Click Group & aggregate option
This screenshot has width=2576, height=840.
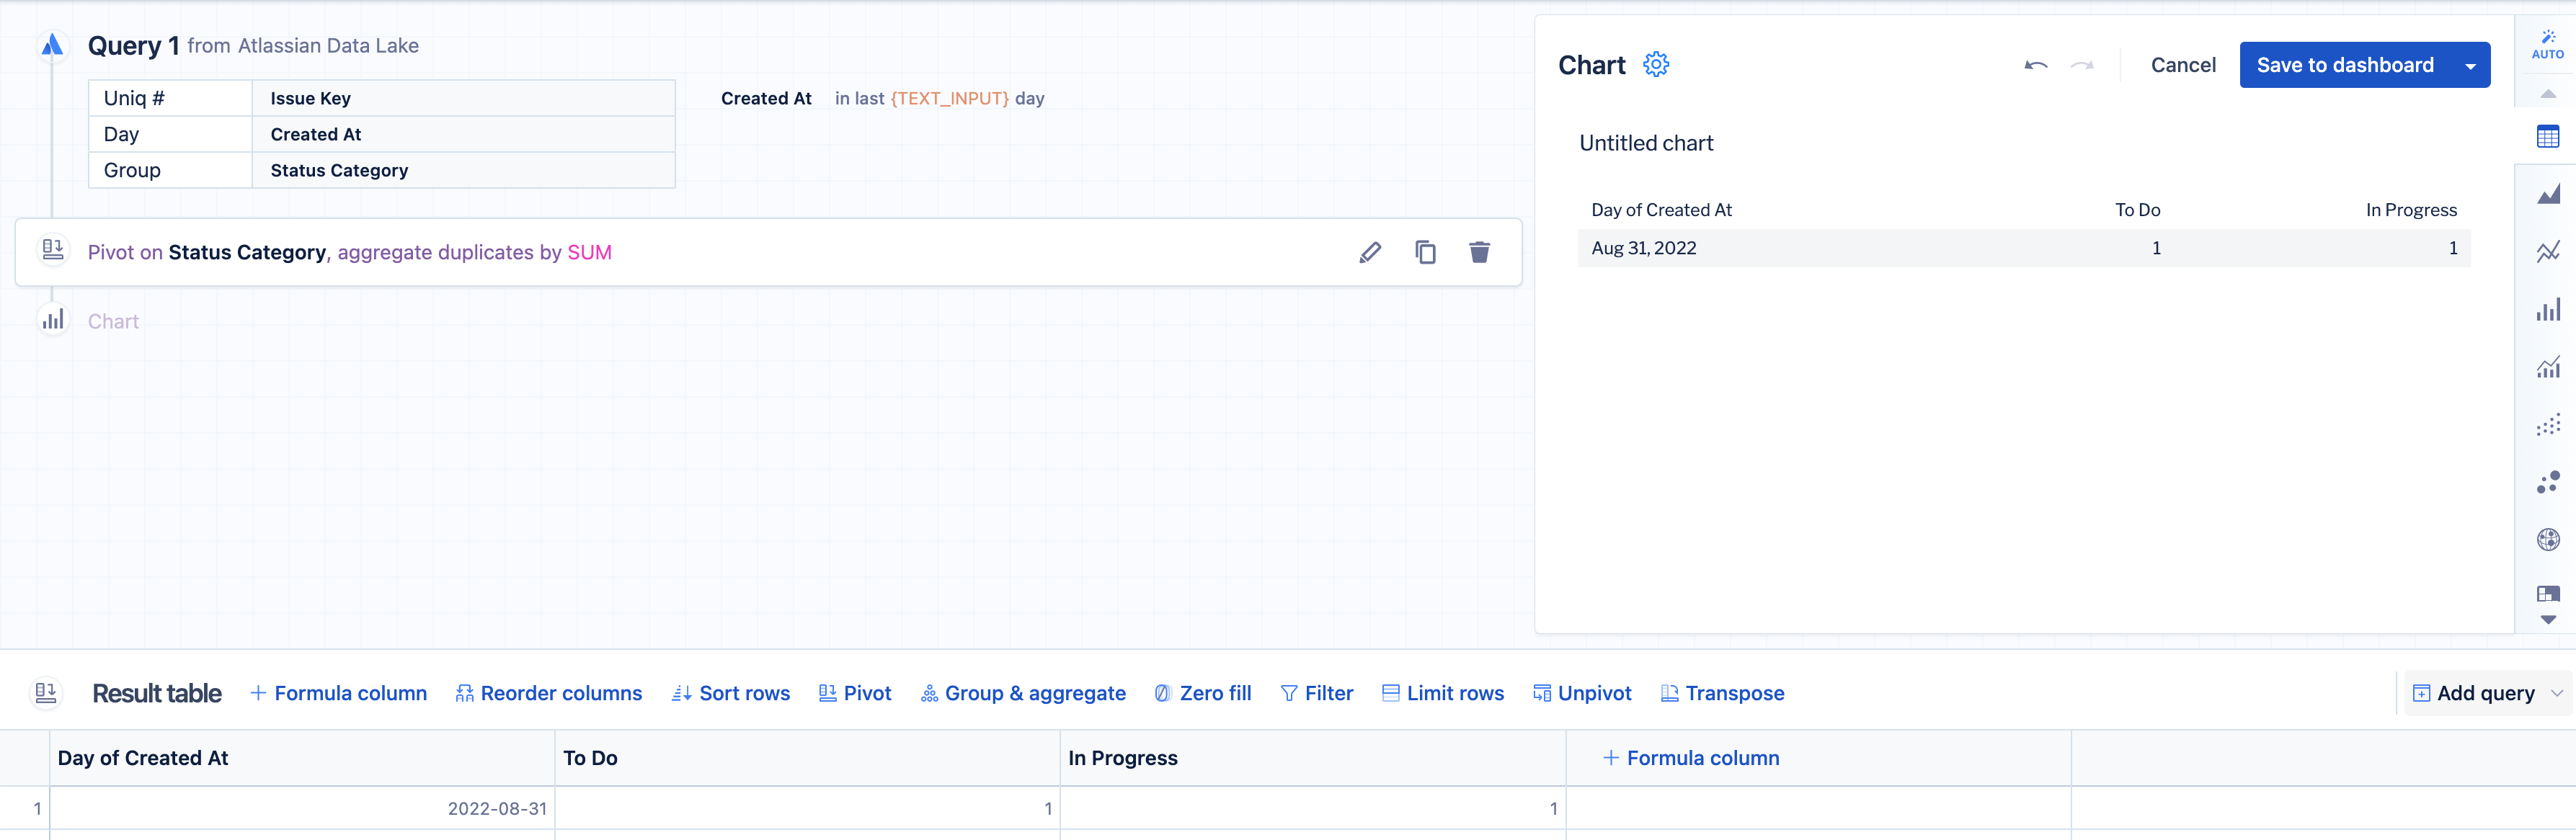[1023, 693]
